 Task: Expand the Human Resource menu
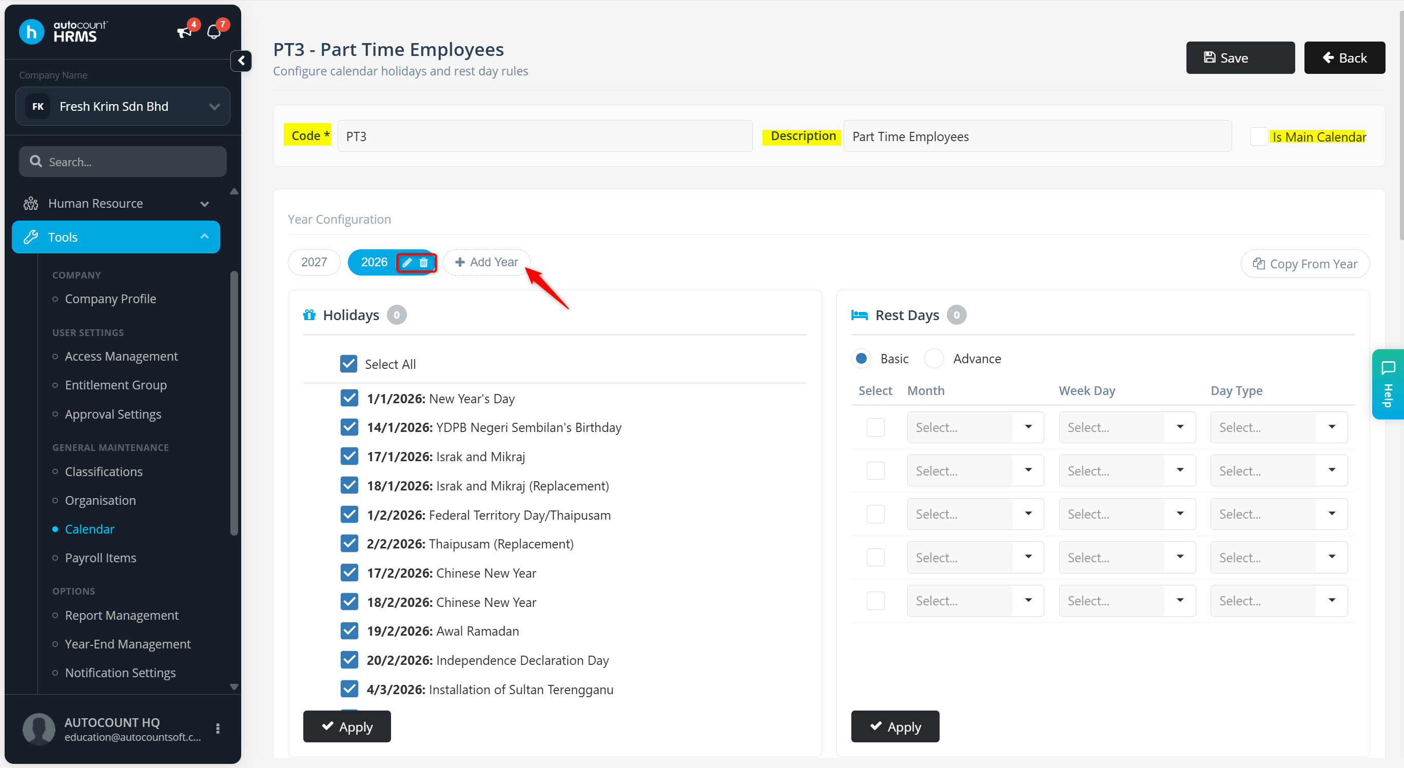click(116, 203)
